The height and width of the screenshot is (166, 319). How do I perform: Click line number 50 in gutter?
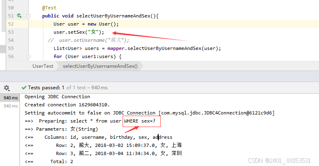pos(11,8)
